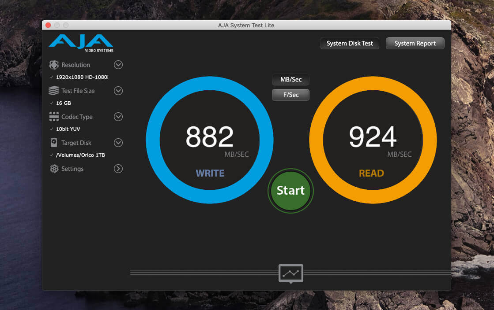Click the Codec Type film strip icon
Viewport: 494px width, 310px height.
click(x=54, y=117)
